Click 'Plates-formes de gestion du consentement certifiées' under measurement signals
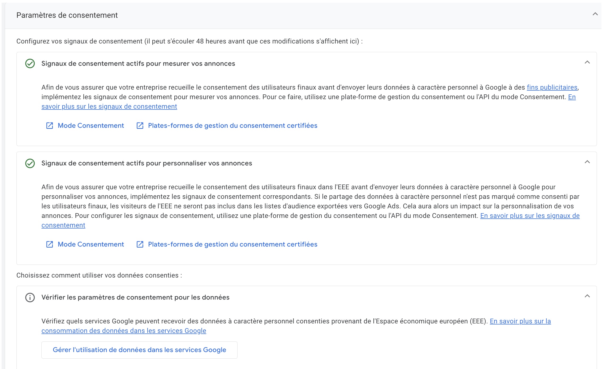Screen dimensions: 603x369 pos(232,126)
